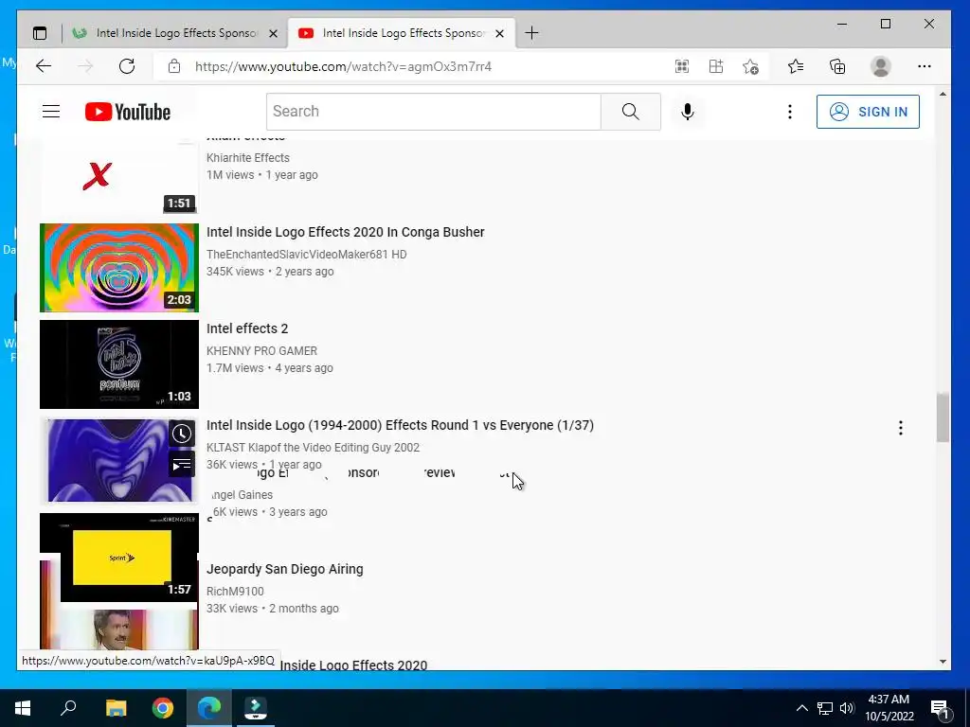
Task: Open the YouTube hamburger guide menu
Action: coord(51,112)
